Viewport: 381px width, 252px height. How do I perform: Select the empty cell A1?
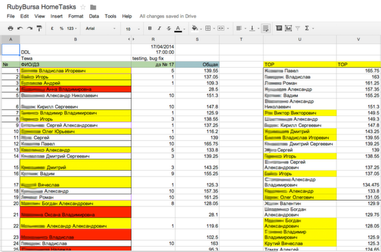tap(11, 50)
